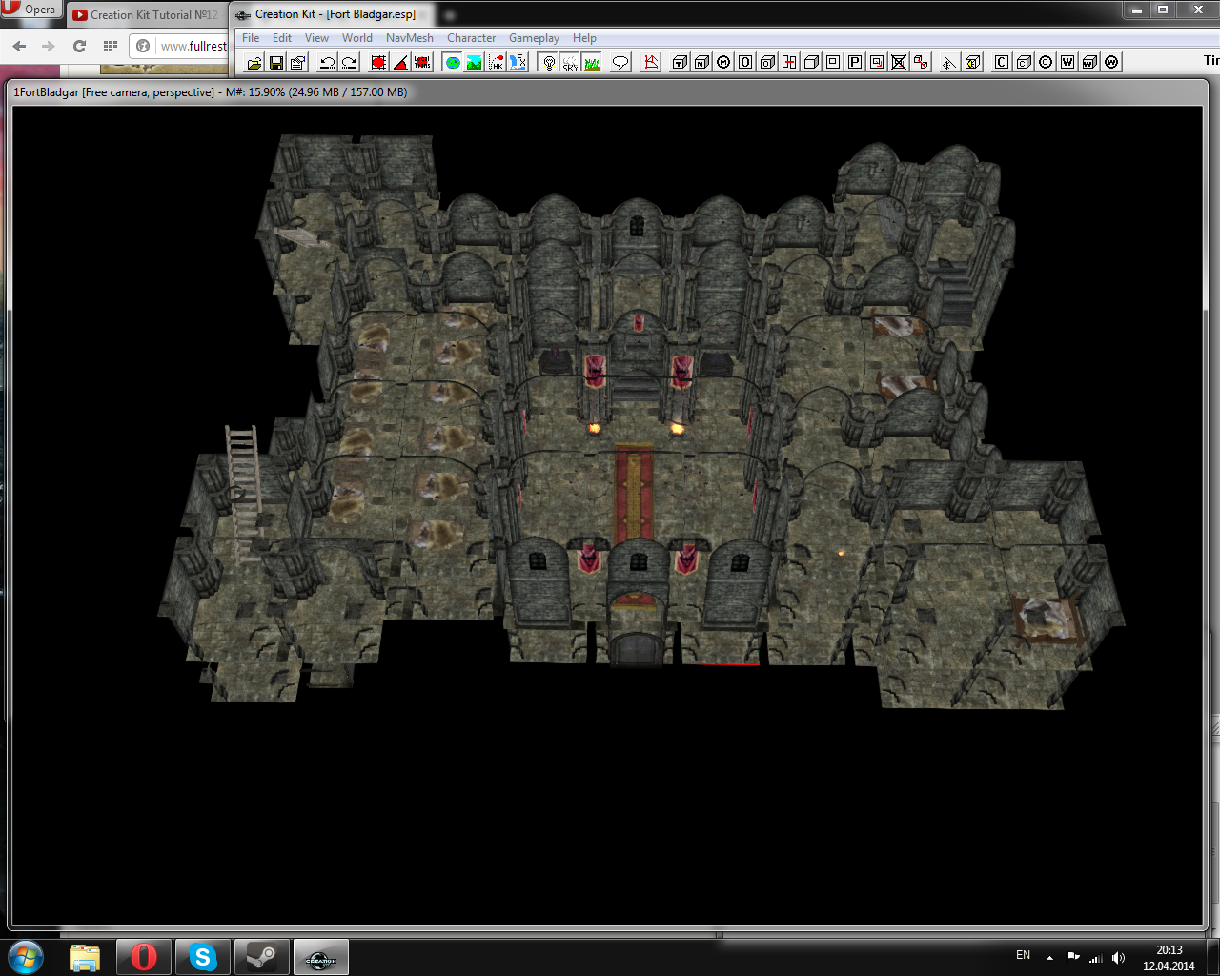Open landscape editing tool
The height and width of the screenshot is (976, 1220).
click(474, 62)
